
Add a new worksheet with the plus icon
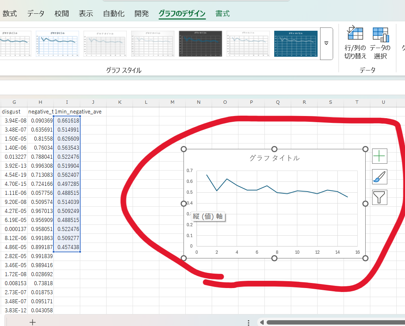(32, 321)
